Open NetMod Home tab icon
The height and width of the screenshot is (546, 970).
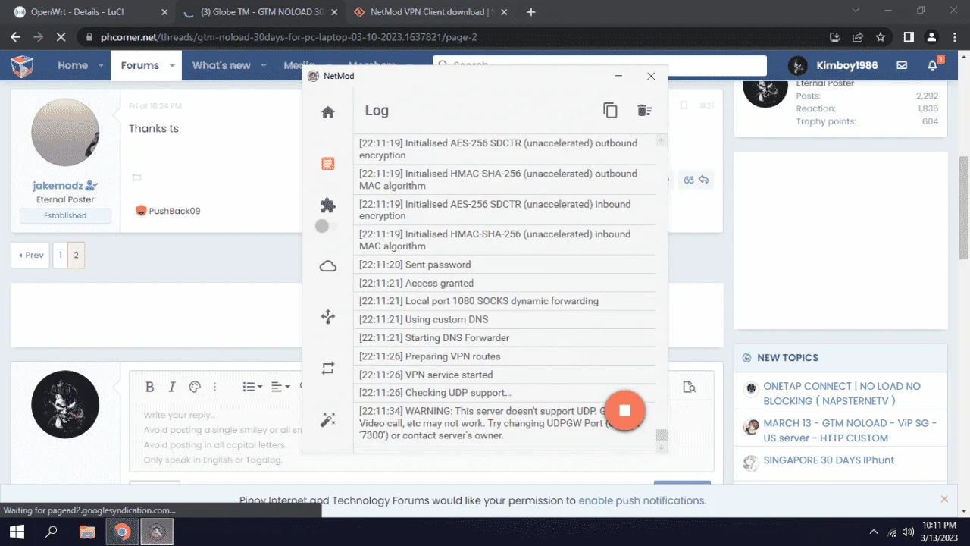328,112
